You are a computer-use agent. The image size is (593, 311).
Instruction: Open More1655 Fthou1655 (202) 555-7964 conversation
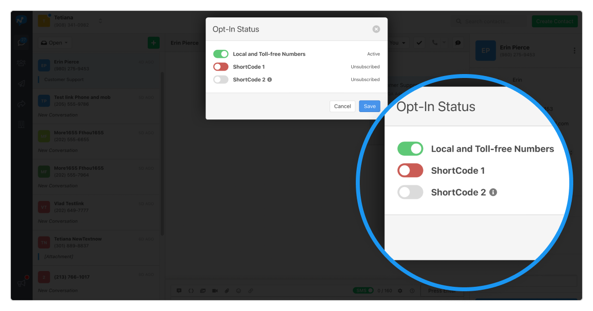tap(96, 177)
